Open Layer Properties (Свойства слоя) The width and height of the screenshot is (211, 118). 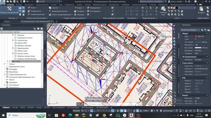(163, 11)
